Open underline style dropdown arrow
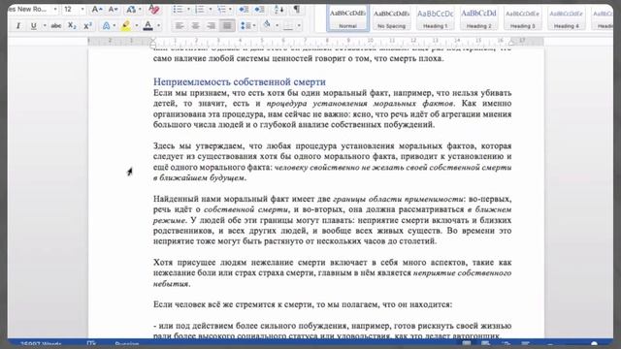This screenshot has height=349, width=621. [x=44, y=26]
